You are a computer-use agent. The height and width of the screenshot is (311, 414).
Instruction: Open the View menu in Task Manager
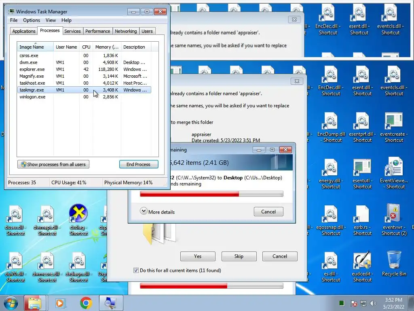pyautogui.click(x=51, y=20)
